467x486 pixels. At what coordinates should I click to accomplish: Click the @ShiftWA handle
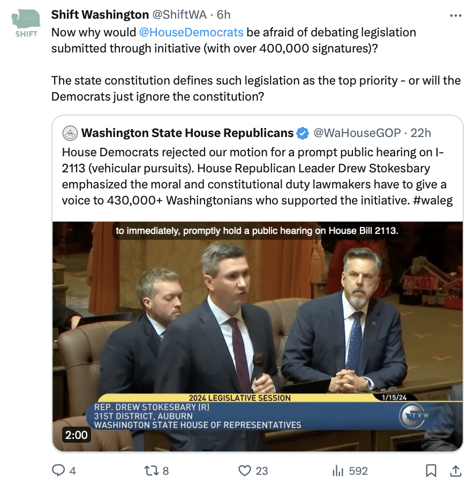(179, 14)
